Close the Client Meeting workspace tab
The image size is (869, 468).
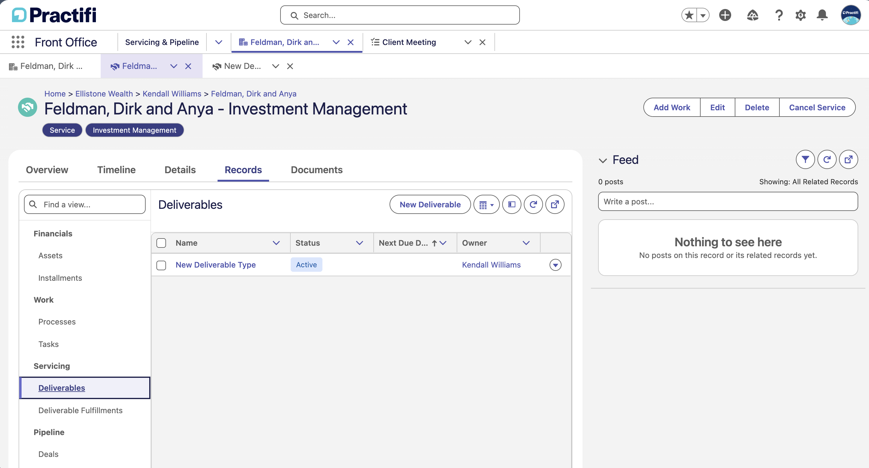pyautogui.click(x=482, y=42)
